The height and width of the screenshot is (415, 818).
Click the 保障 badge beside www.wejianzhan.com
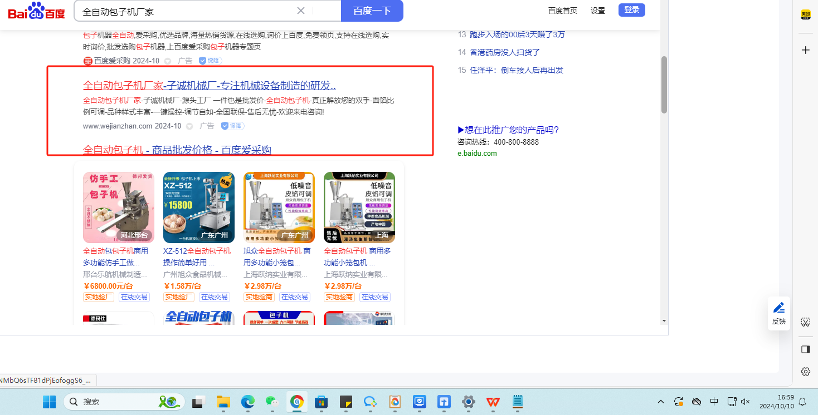click(232, 126)
